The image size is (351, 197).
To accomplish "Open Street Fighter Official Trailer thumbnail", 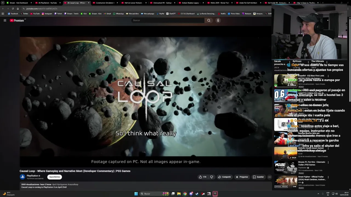I will tap(286, 182).
